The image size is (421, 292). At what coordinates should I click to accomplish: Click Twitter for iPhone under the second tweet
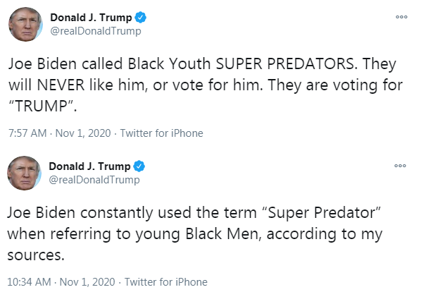point(166,282)
